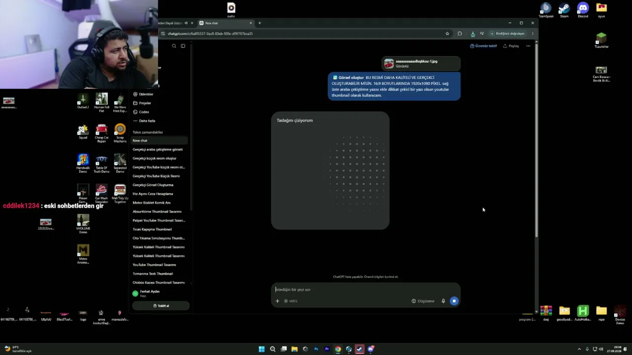Add an attachment with the plus icon

[x=277, y=301]
